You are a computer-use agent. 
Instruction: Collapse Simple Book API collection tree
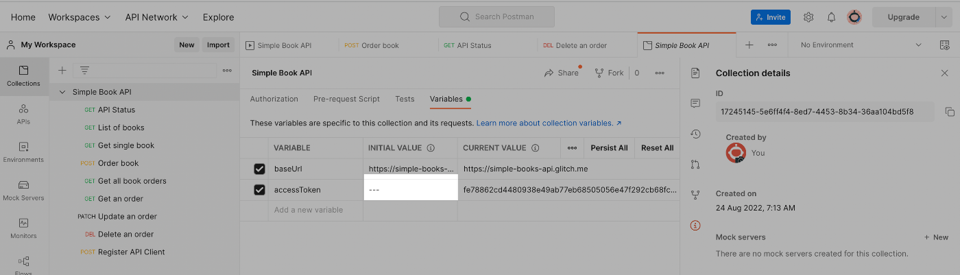pyautogui.click(x=62, y=92)
